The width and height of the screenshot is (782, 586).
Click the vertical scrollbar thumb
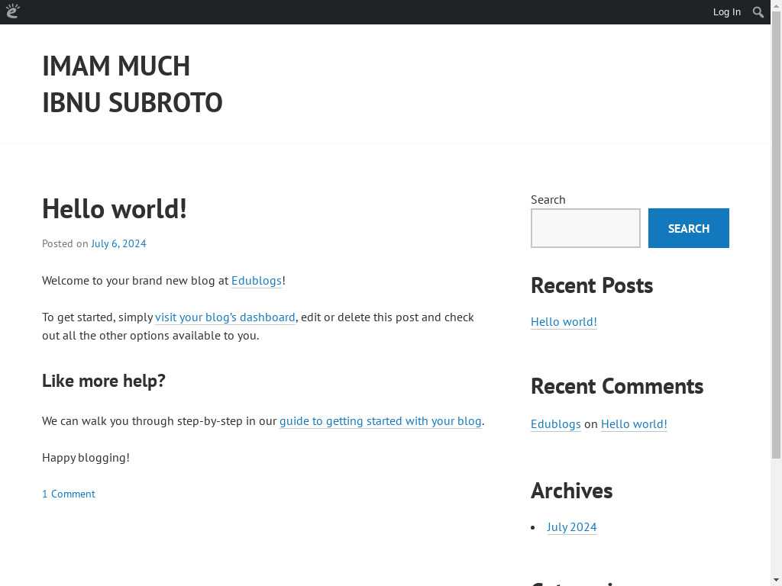click(x=776, y=229)
